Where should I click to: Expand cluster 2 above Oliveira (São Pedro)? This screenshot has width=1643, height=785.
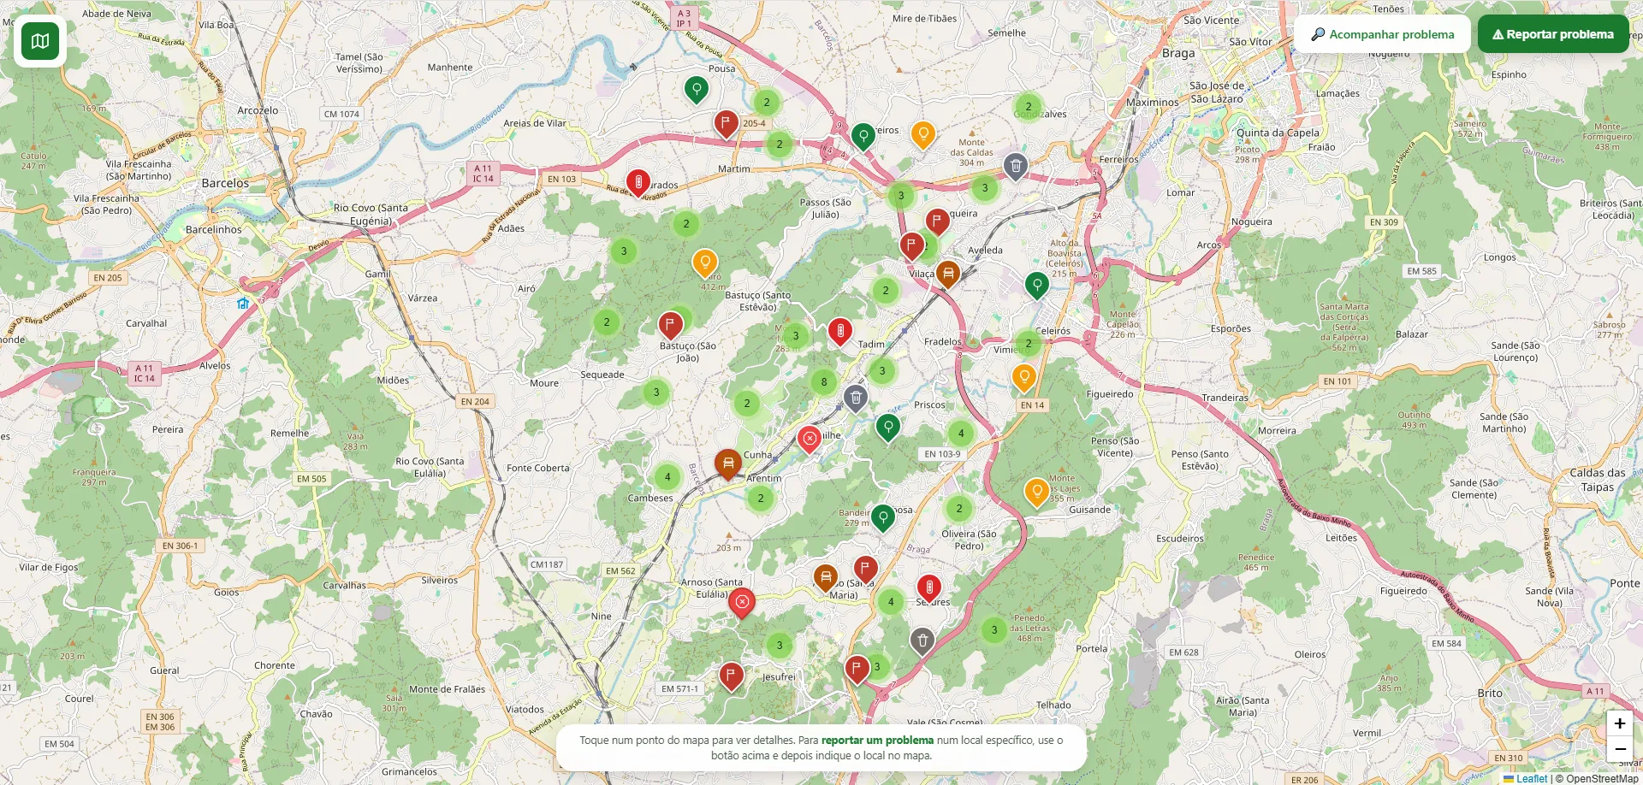pyautogui.click(x=959, y=509)
